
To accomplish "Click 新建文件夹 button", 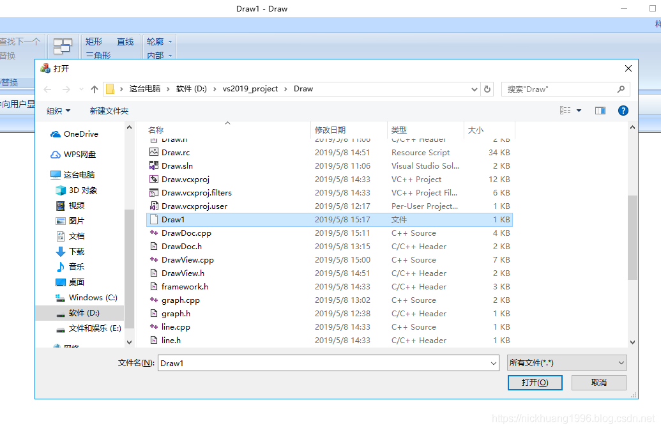I will tap(109, 111).
